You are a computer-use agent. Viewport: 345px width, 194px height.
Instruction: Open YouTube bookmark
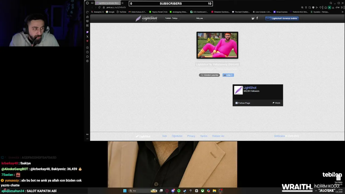(x=122, y=12)
